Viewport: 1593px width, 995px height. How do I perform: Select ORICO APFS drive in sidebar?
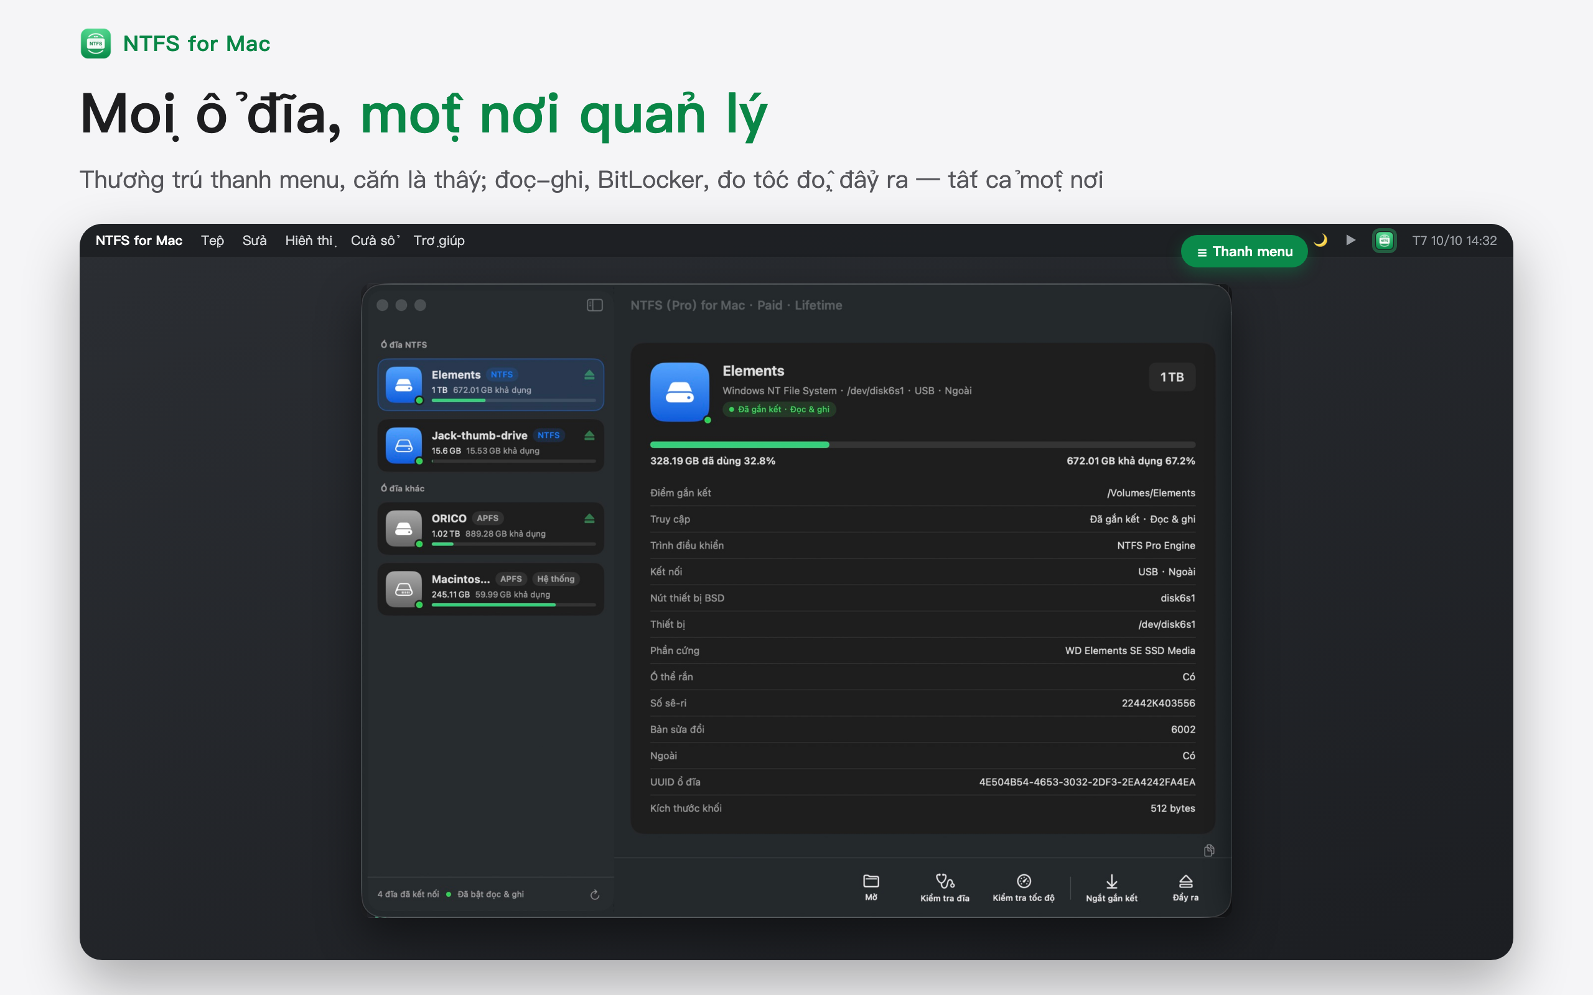(x=490, y=528)
